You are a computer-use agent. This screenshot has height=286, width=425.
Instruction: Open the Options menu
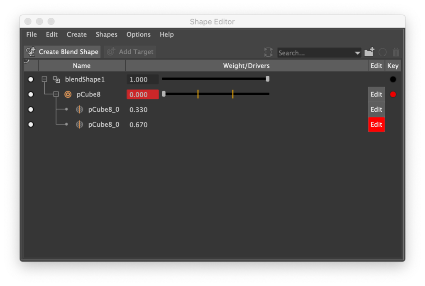click(x=138, y=34)
